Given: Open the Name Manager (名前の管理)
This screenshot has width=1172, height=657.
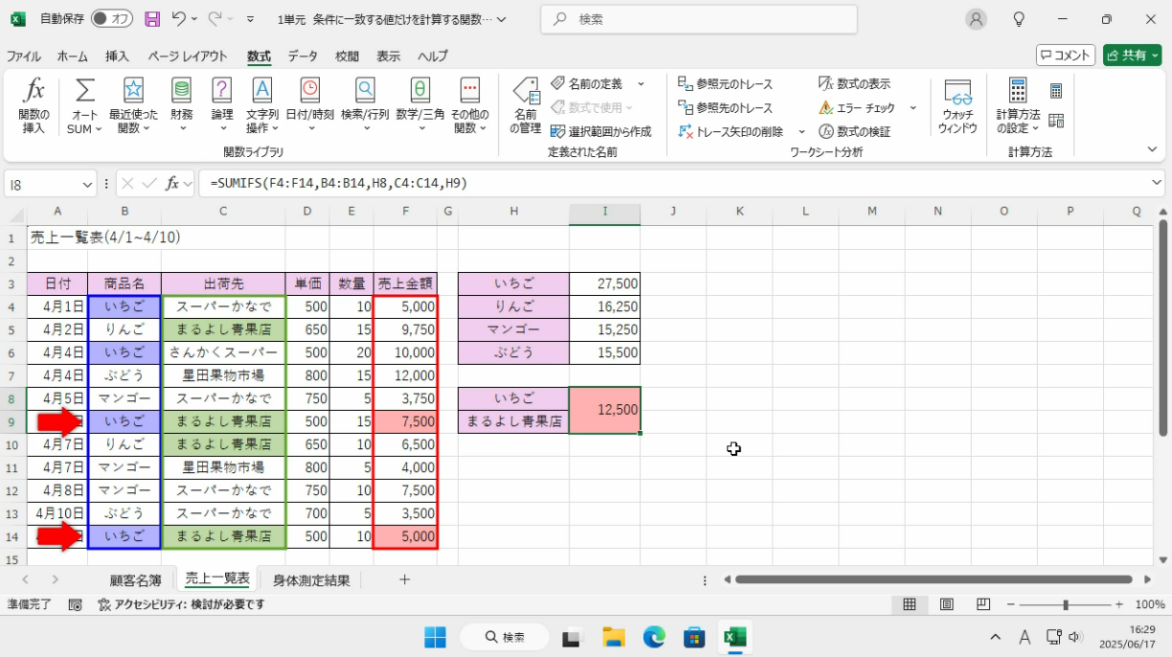Looking at the screenshot, I should (525, 106).
